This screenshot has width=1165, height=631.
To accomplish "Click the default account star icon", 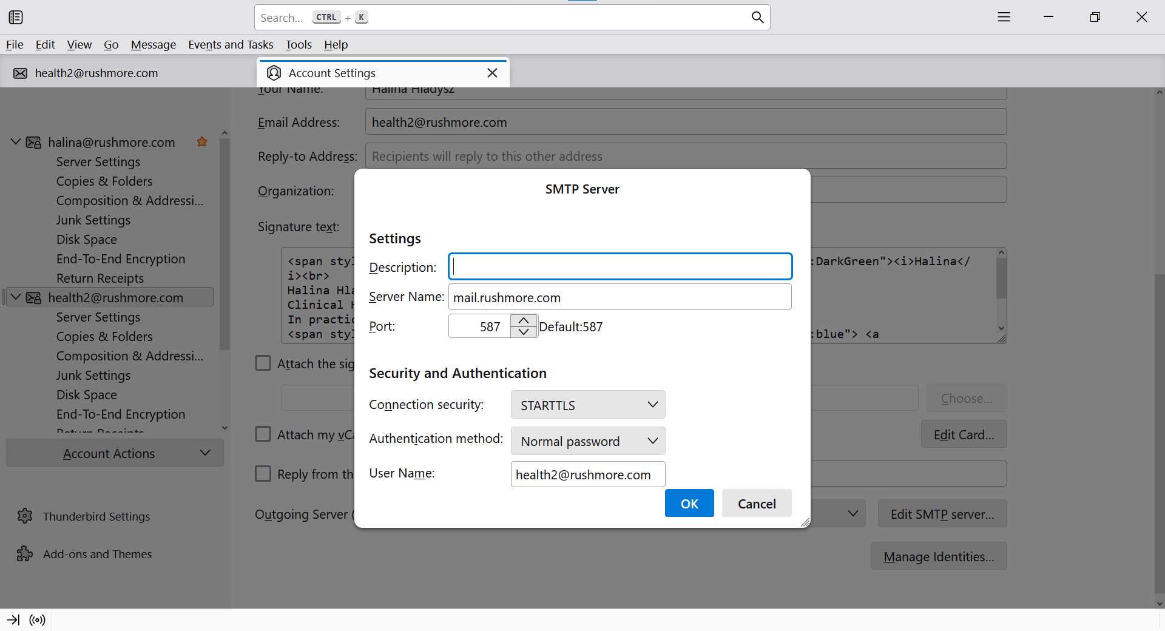I will pos(202,142).
